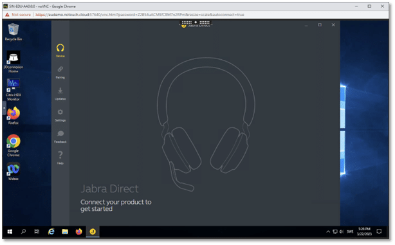Viewport: 395px width, 245px height.
Task: Open the volume tray icon
Action: tap(342, 232)
